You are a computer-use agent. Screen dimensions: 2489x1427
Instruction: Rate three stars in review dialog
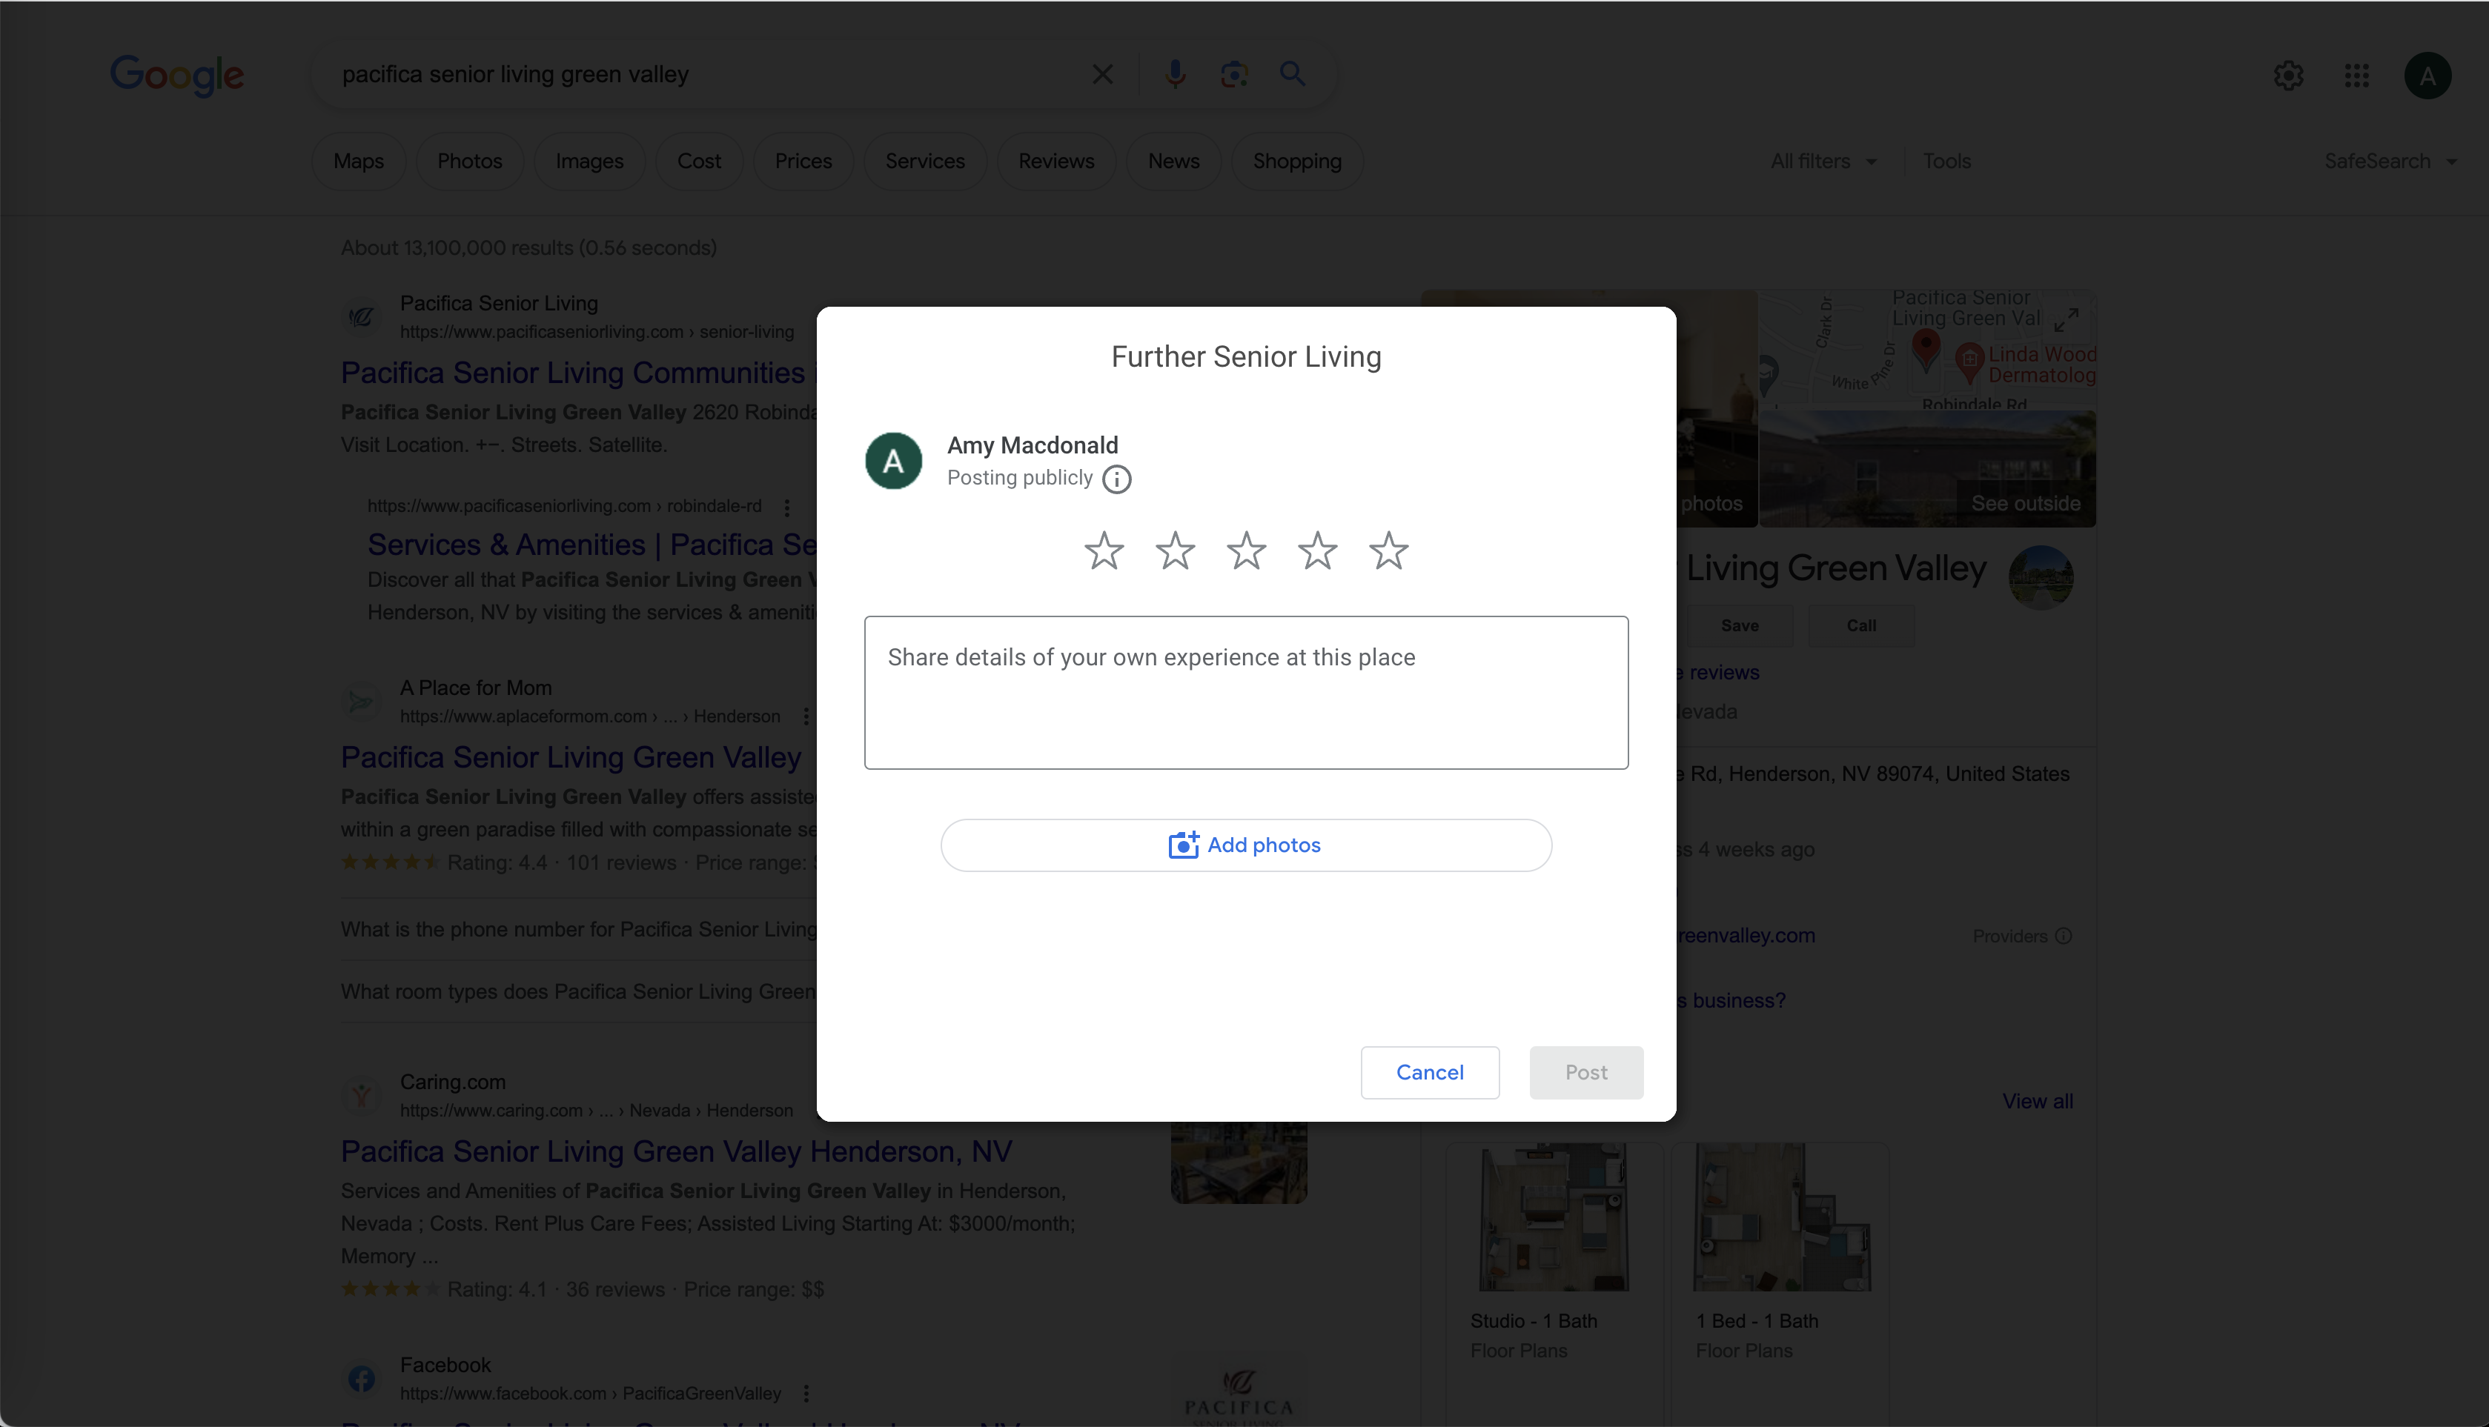tap(1246, 550)
